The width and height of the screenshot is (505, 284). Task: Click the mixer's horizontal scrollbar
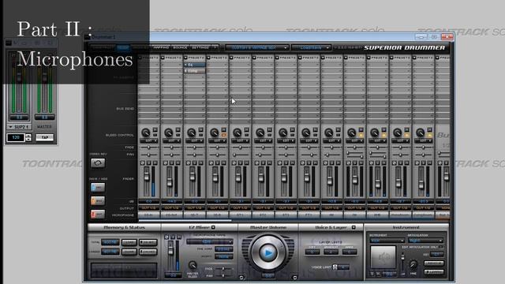[x=185, y=221]
